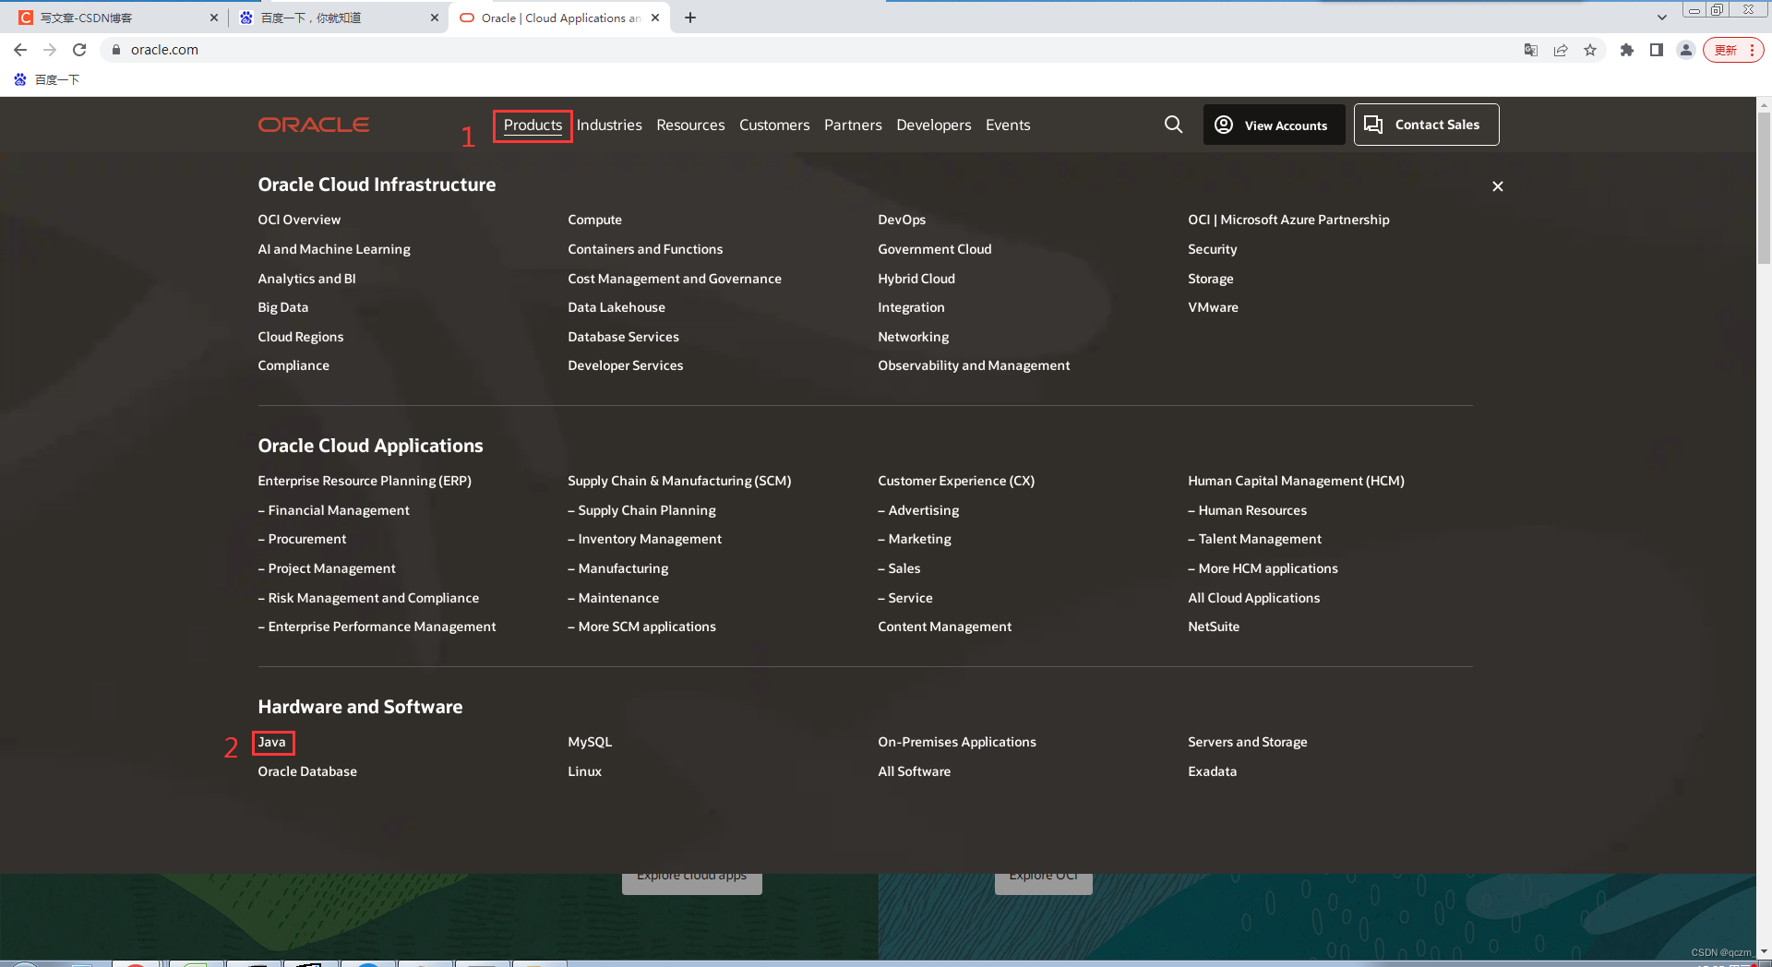
Task: Open the Exadata link
Action: [x=1212, y=771]
